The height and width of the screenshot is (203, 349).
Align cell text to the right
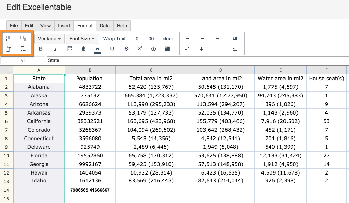[217, 39]
